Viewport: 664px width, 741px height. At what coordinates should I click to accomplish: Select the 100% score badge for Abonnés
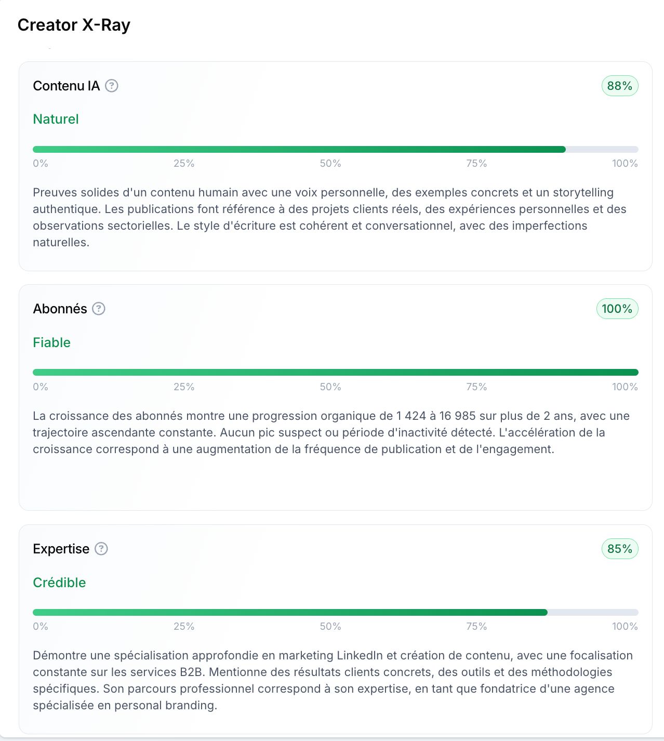(x=617, y=309)
